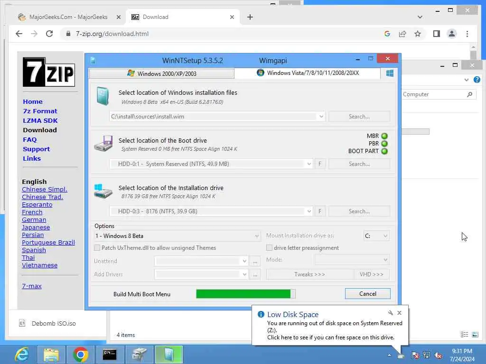
Task: Open the Chrome tab search chevron
Action: [x=420, y=17]
